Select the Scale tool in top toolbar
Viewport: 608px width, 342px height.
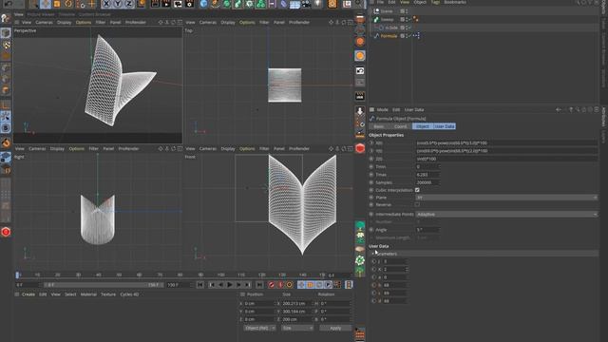point(57,4)
